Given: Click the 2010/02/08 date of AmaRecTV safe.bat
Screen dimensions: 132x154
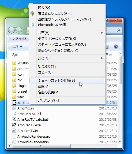Looking at the screenshot, I should point(108,120).
